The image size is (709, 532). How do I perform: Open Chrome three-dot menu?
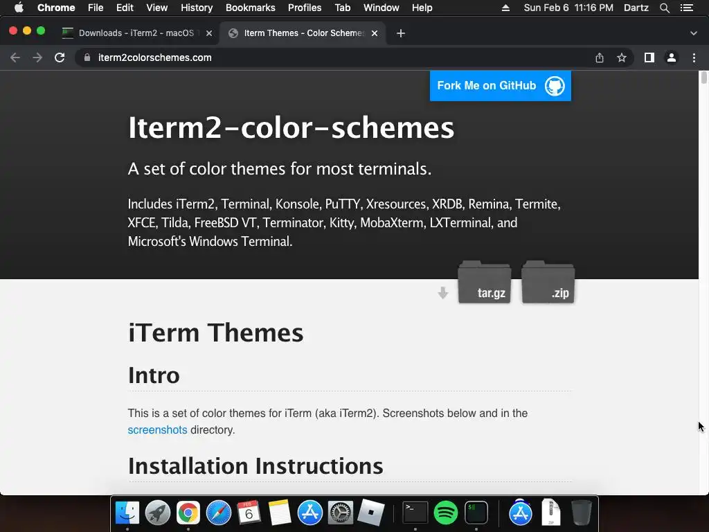coord(694,57)
